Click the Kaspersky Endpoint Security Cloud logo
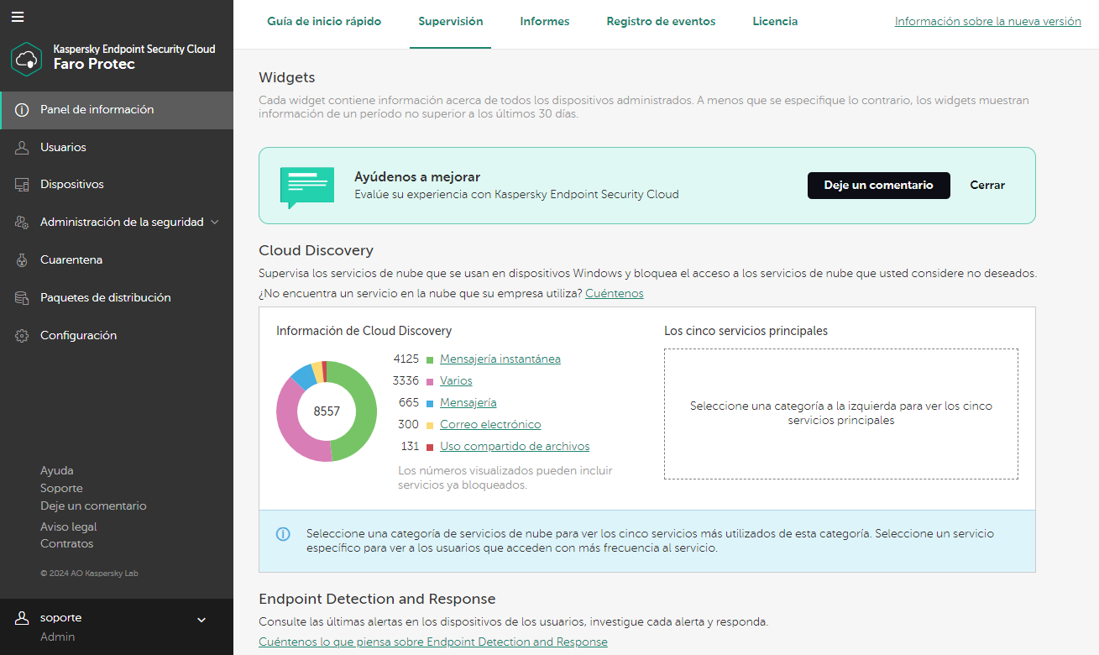Screen dimensions: 1099x655 point(27,59)
